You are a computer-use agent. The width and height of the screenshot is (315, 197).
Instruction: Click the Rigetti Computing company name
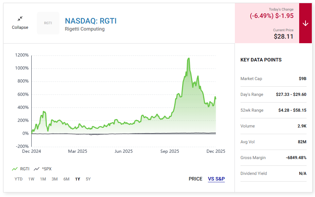pyautogui.click(x=85, y=29)
